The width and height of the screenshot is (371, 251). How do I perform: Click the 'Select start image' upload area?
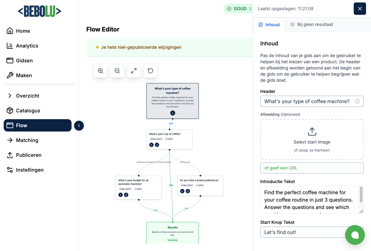coord(312,140)
